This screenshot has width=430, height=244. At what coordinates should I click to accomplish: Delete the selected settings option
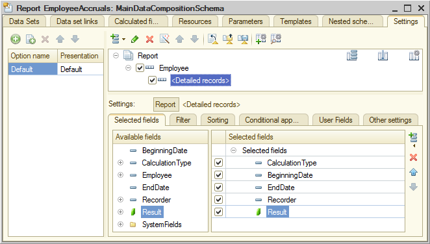tap(45, 40)
